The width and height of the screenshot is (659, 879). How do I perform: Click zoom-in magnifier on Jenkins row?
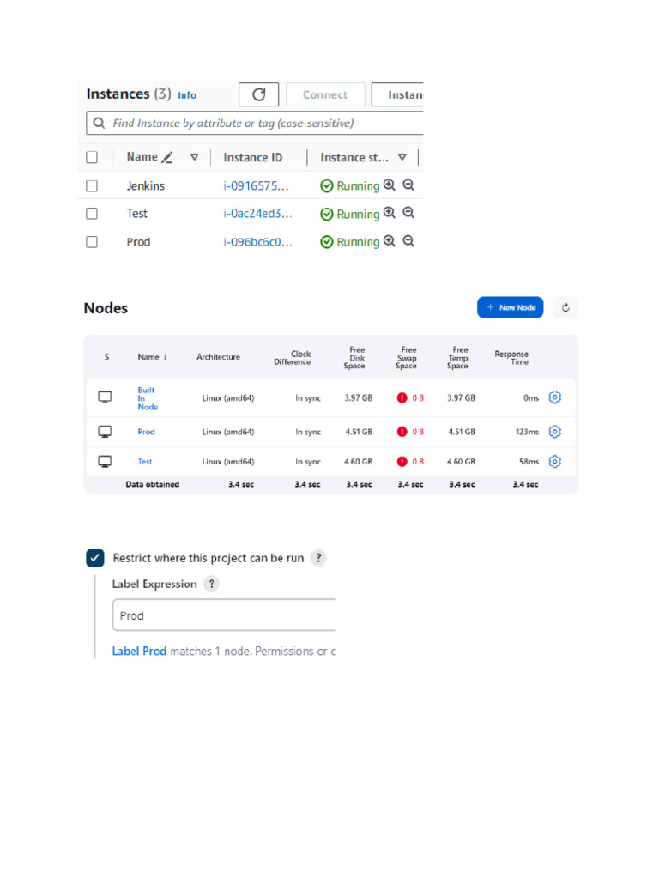390,185
